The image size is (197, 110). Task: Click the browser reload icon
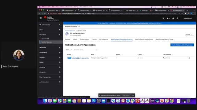point(45,13)
